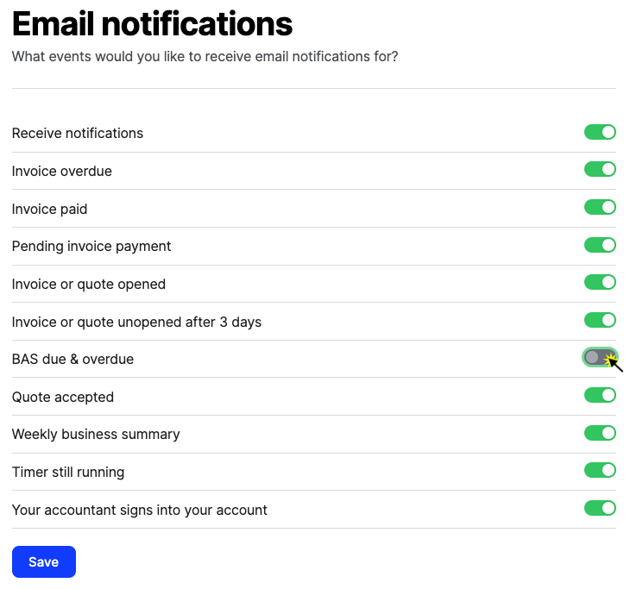Screen dimensions: 630x589
Task: Toggle Invoice or quote unopened after 3 days switch
Action: click(600, 321)
